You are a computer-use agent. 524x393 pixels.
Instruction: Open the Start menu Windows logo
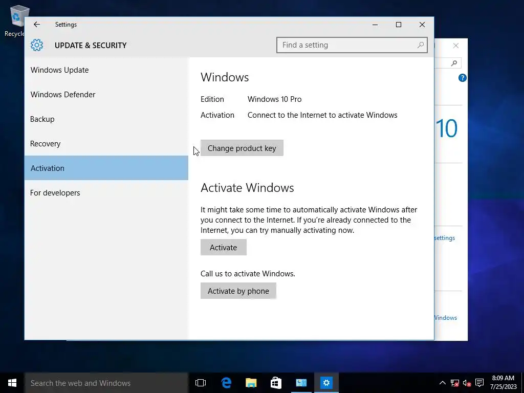tap(12, 383)
